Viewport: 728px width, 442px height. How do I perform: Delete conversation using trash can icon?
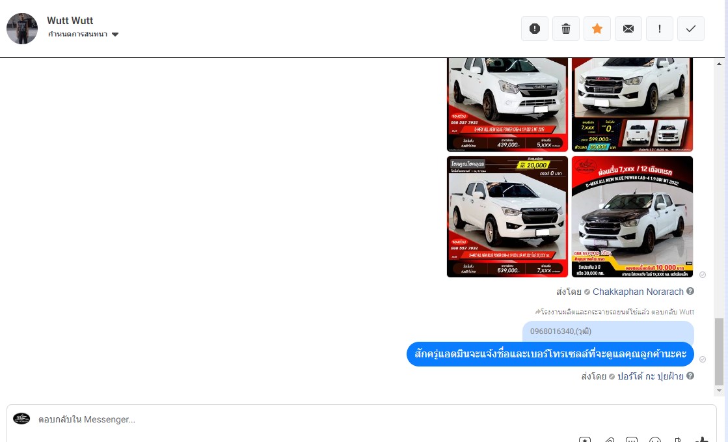(565, 29)
